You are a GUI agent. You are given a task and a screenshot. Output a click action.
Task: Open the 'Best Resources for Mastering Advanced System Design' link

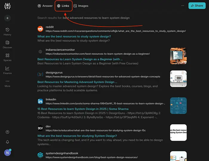click(77, 82)
